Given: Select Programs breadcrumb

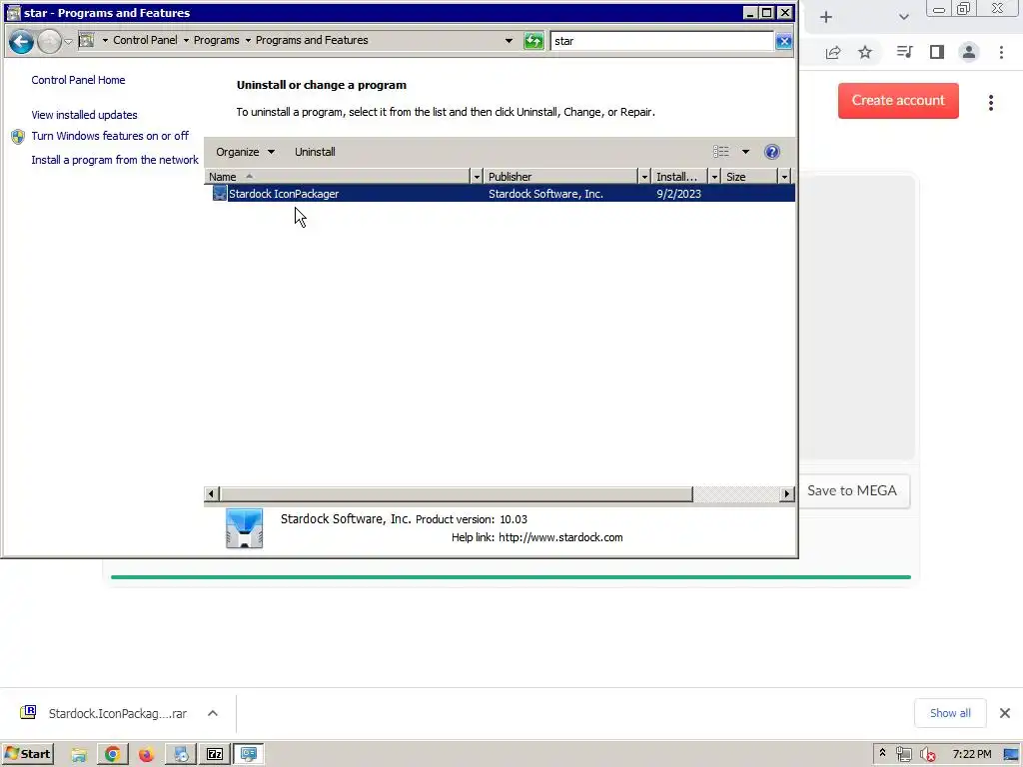Looking at the screenshot, I should point(216,40).
